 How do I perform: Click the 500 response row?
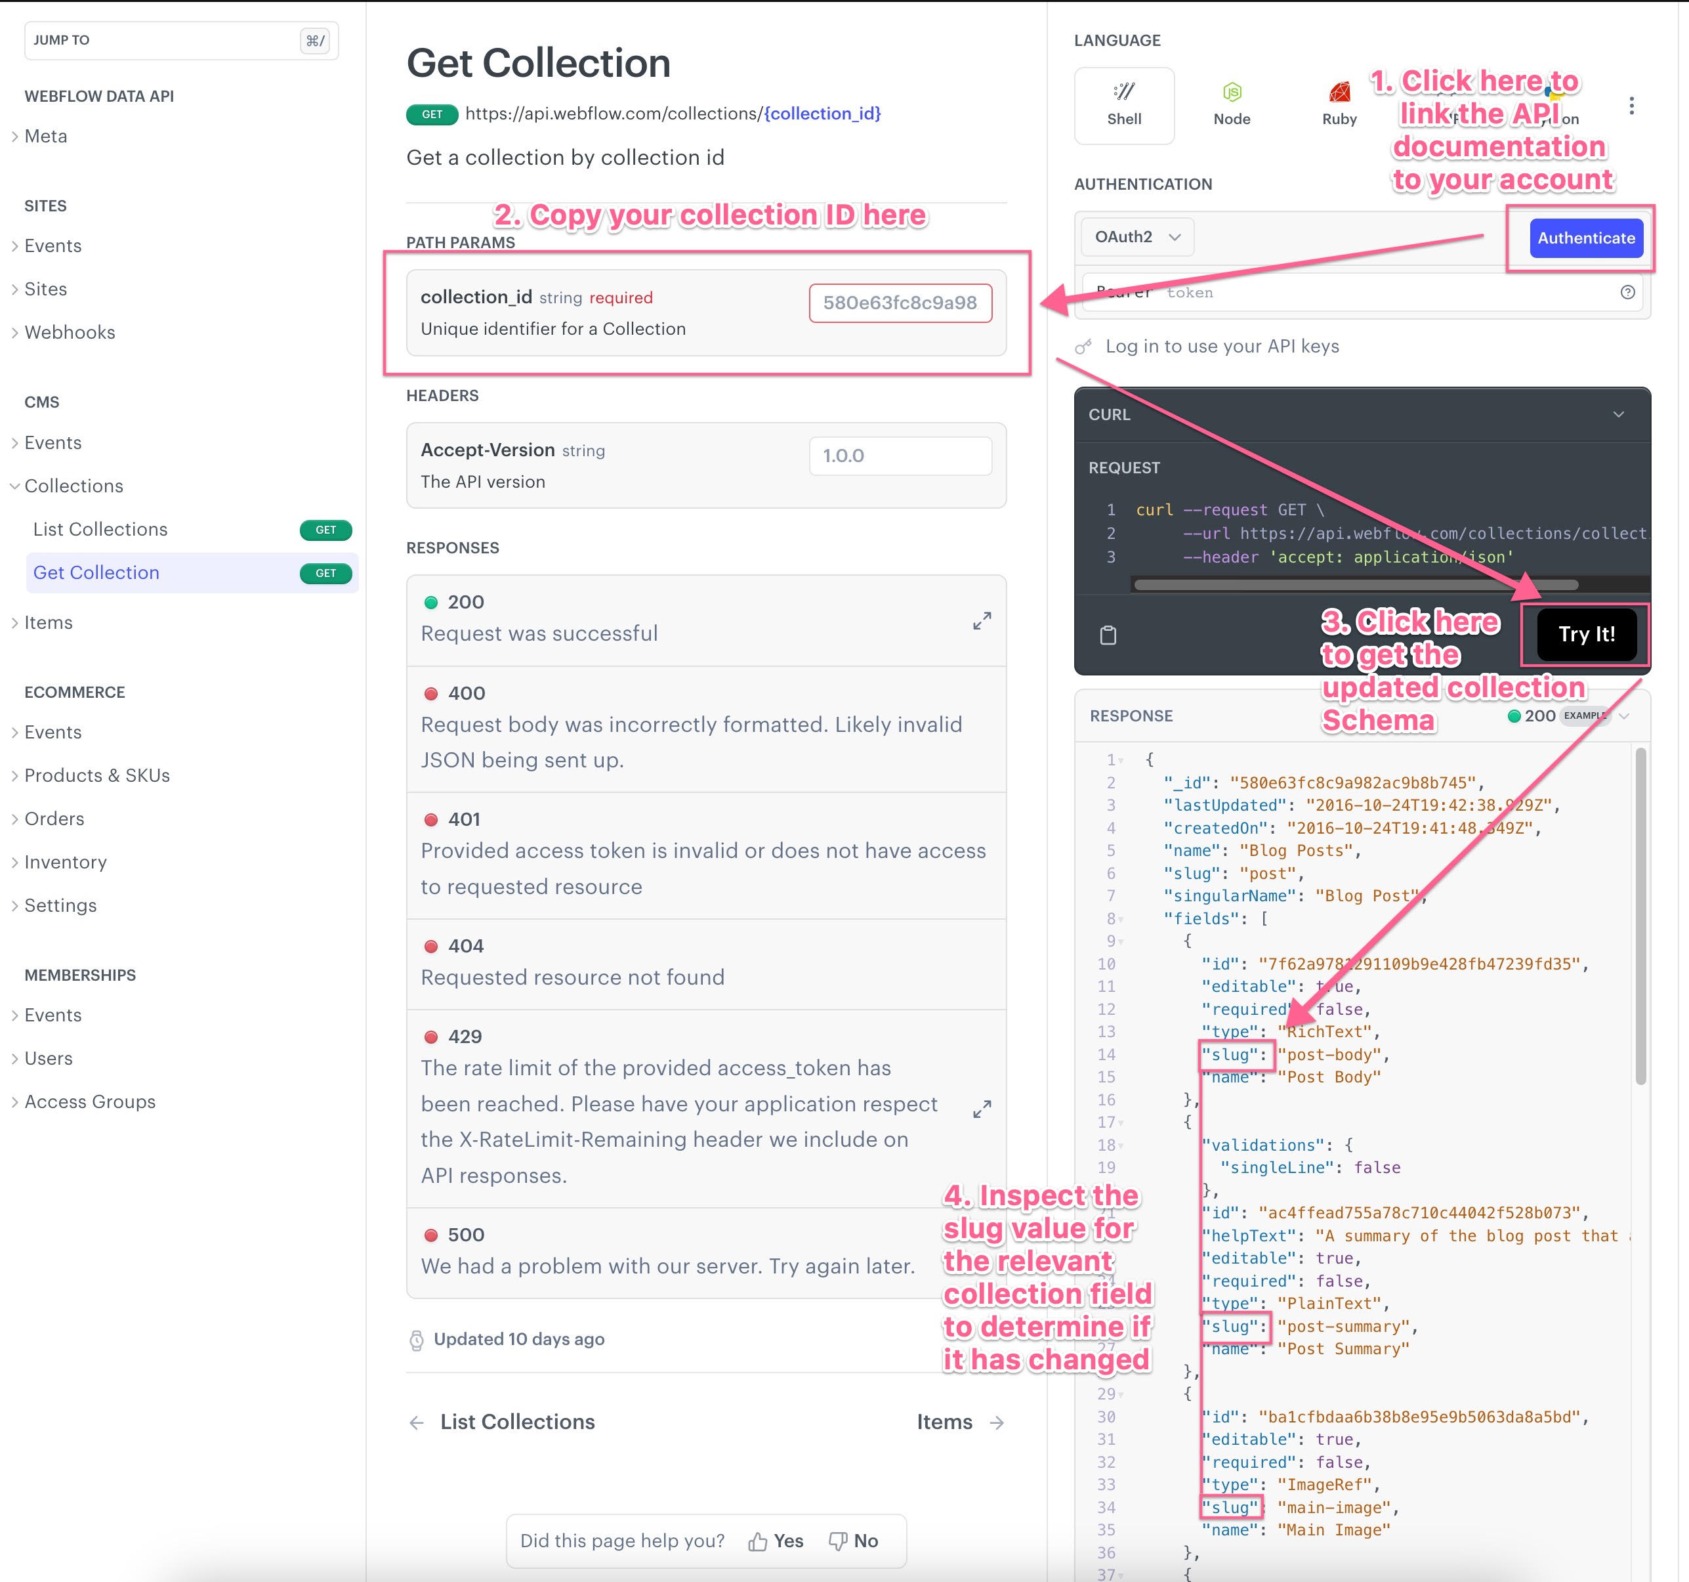706,1253
